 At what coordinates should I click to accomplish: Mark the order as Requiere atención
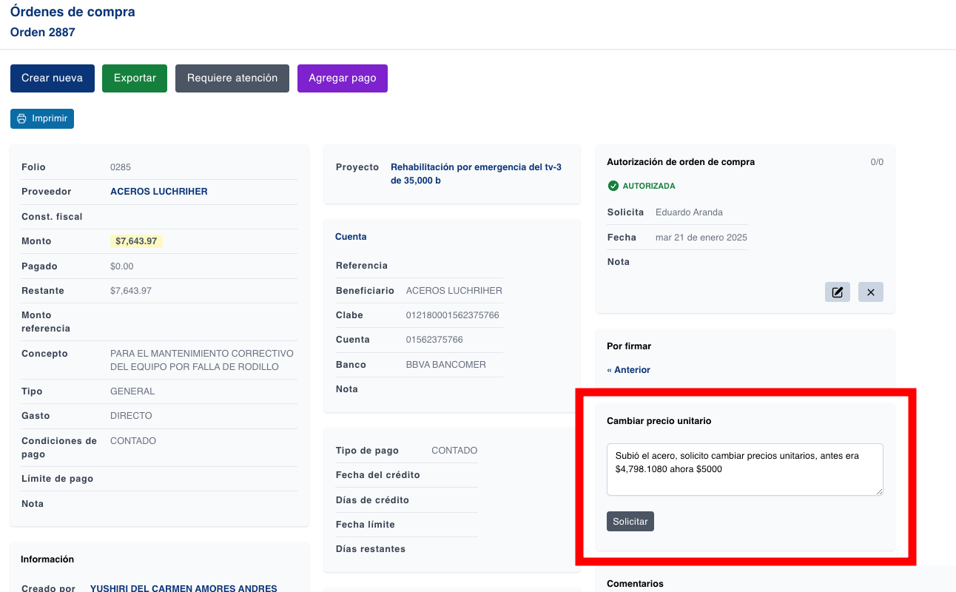click(x=232, y=78)
